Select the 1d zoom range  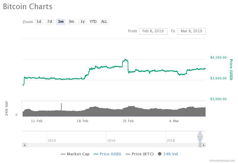(x=39, y=22)
